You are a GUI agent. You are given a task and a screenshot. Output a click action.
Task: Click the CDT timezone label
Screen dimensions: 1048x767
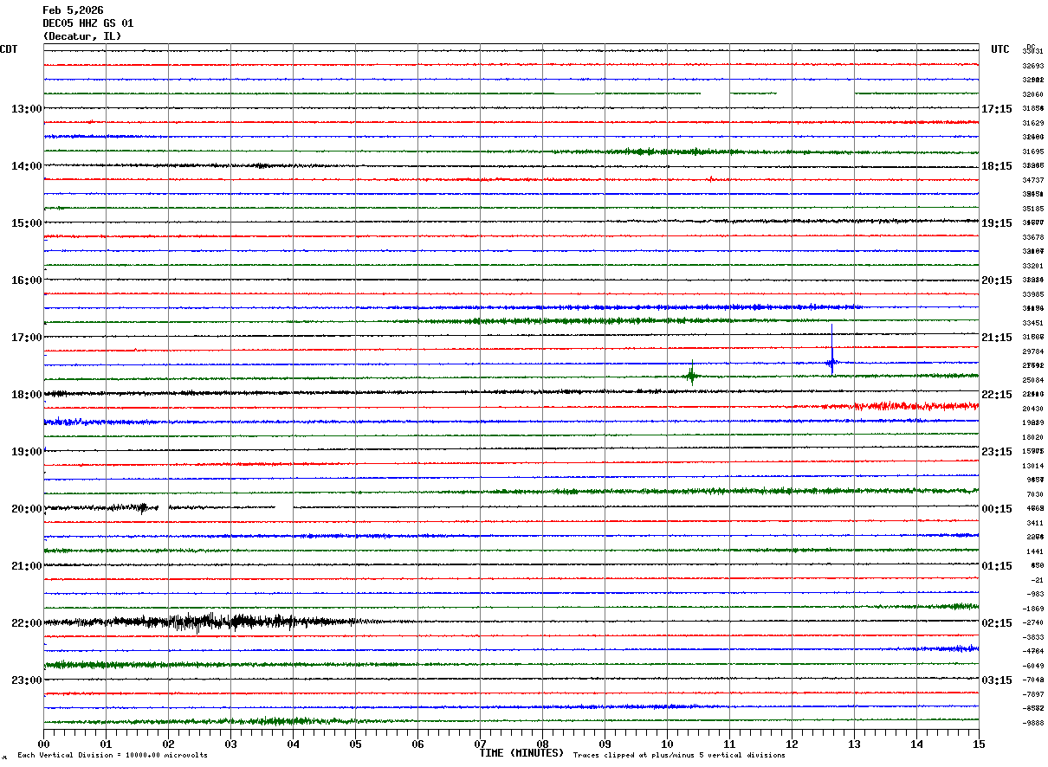click(x=9, y=49)
